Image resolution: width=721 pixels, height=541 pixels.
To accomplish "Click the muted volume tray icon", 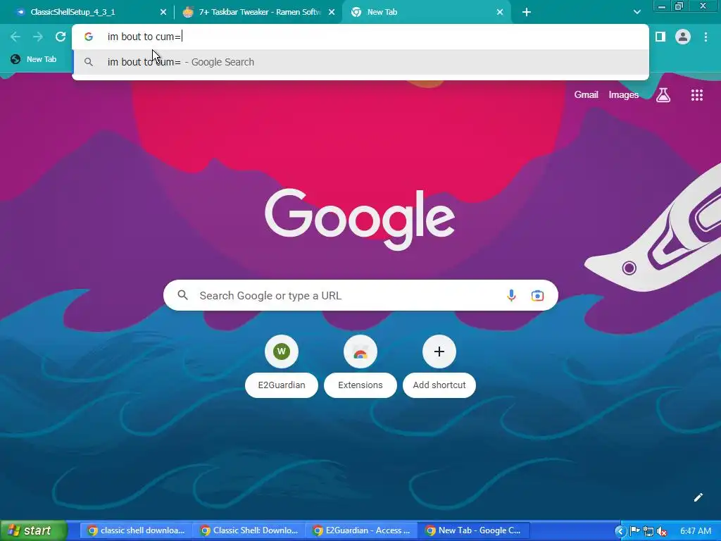I will click(x=662, y=532).
